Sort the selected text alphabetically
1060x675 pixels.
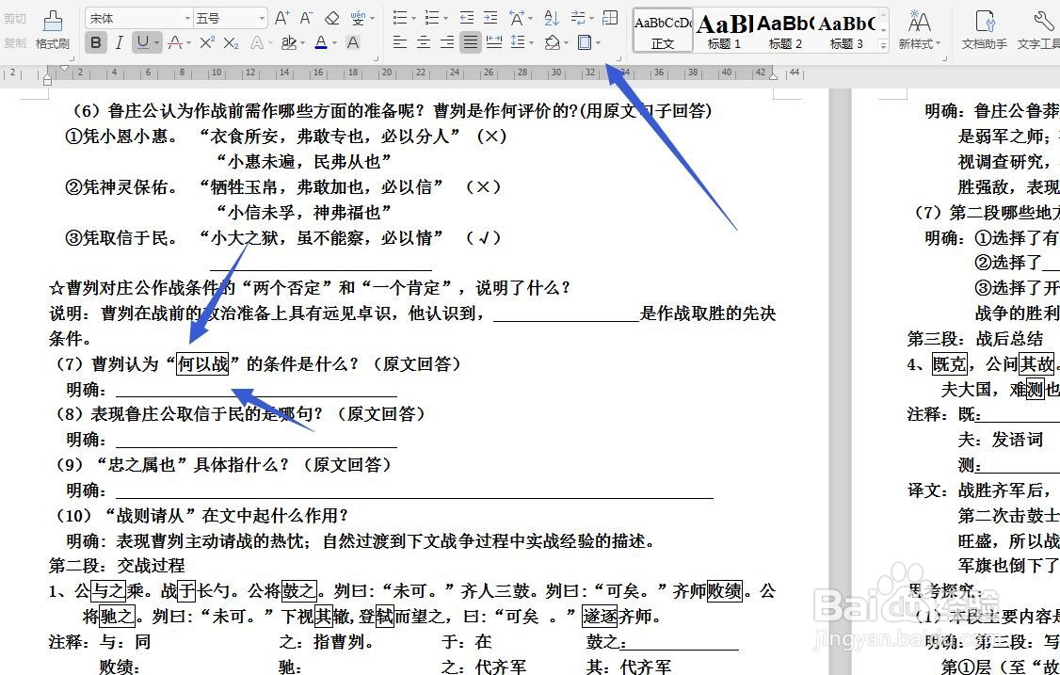tap(552, 17)
